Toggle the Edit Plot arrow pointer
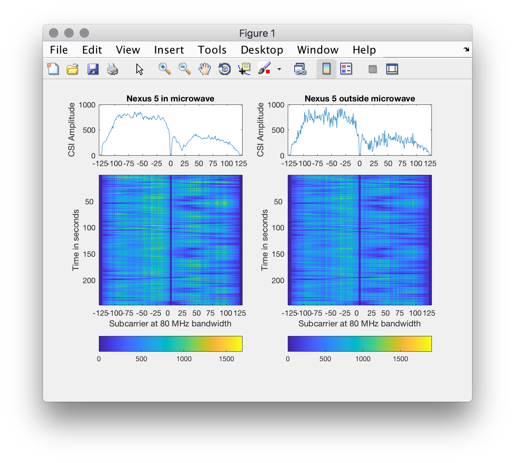Screen dimensions: 515x463 pos(139,69)
